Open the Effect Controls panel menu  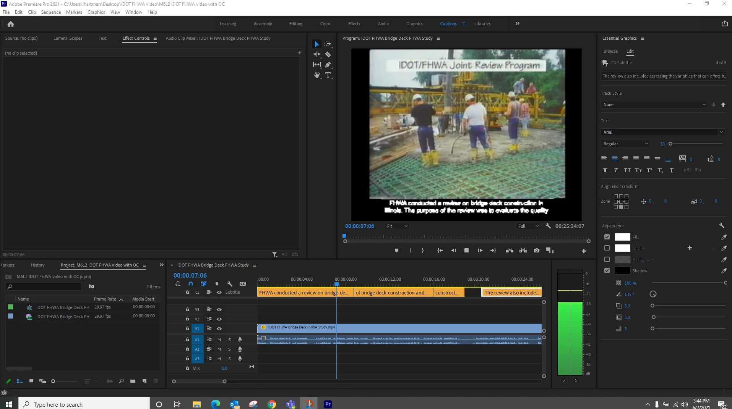coord(155,39)
